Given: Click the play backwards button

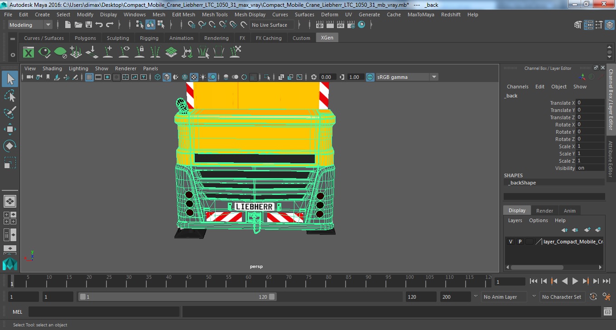Looking at the screenshot, I should point(564,281).
